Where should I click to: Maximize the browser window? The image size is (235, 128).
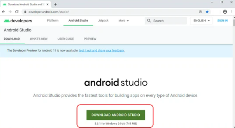click(x=222, y=2)
